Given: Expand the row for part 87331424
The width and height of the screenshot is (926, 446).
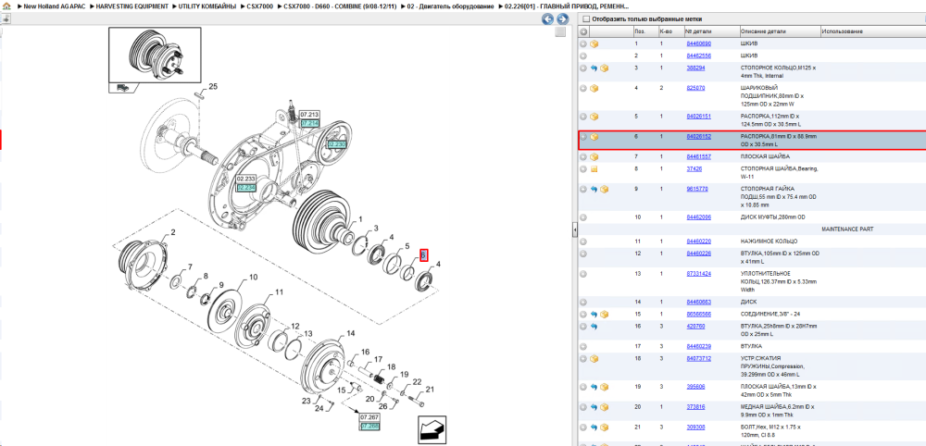Looking at the screenshot, I should 582,274.
